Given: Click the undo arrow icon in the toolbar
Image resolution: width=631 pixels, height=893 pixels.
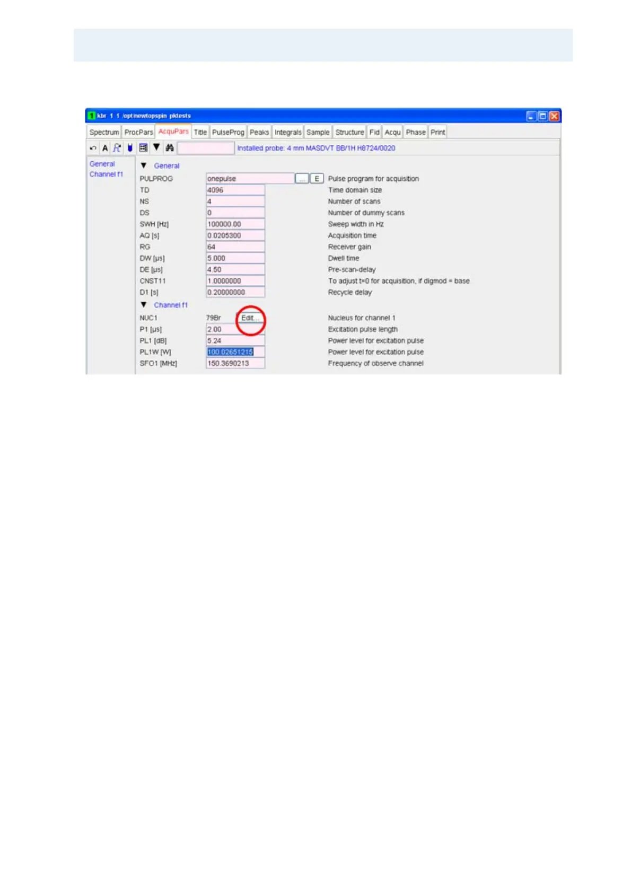Looking at the screenshot, I should click(93, 148).
